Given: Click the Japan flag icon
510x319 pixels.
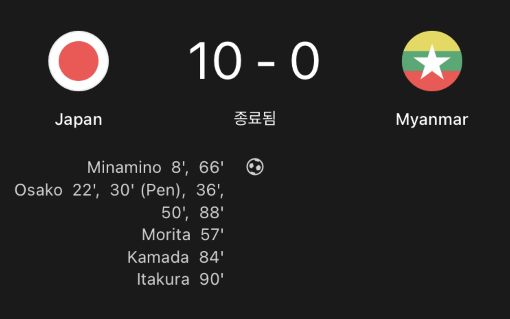Looking at the screenshot, I should 79,61.
